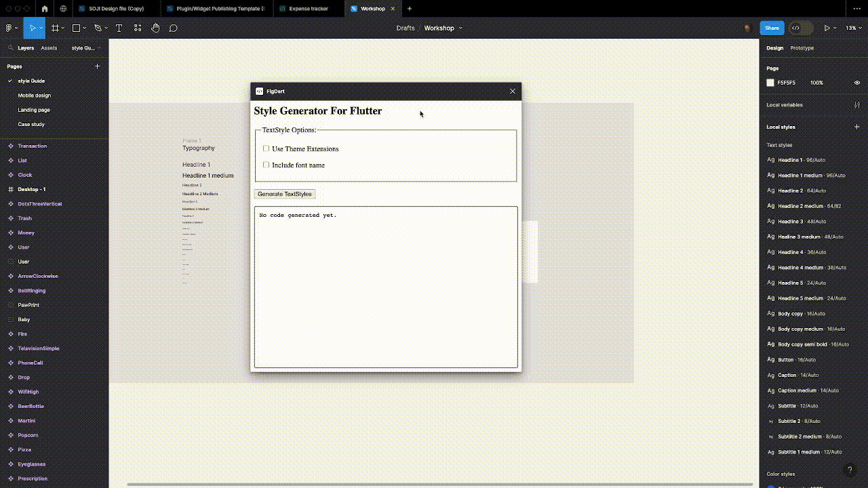868x488 pixels.
Task: Switch to the Layers tab
Action: pos(26,48)
